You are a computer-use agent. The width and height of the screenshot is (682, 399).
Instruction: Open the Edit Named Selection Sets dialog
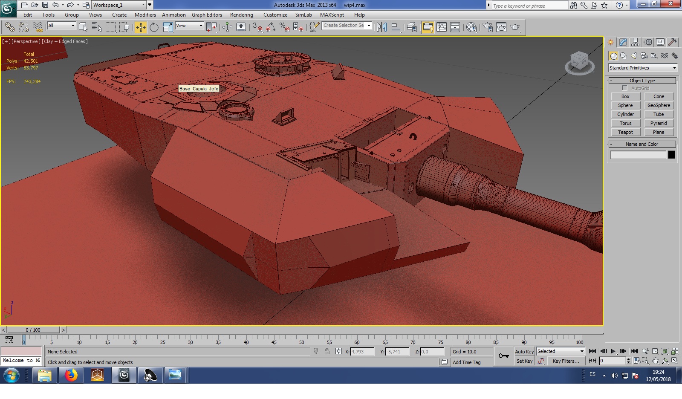(314, 27)
